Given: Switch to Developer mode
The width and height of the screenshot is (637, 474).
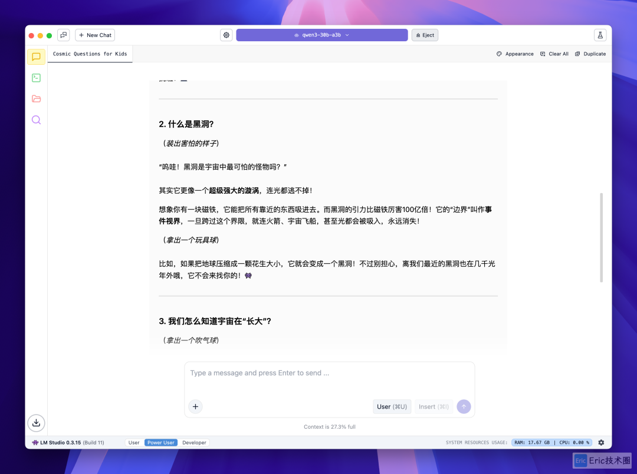Looking at the screenshot, I should coord(194,443).
